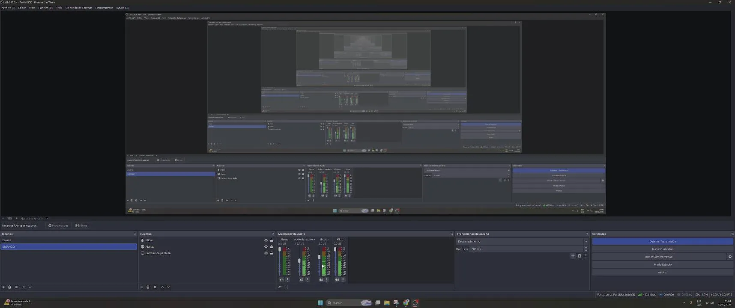Add a new scene in the Escenas dock

pos(3,287)
